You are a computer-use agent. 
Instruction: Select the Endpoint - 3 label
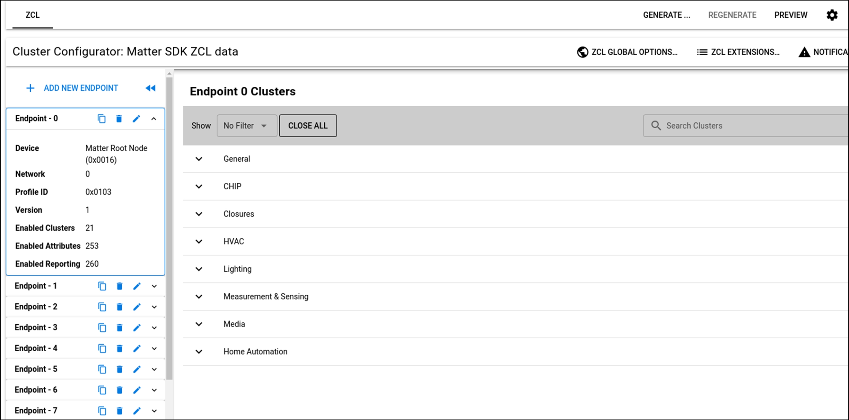click(36, 328)
